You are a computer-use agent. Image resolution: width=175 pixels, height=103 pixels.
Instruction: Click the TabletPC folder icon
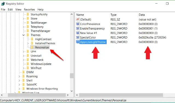[x=24, y=84]
